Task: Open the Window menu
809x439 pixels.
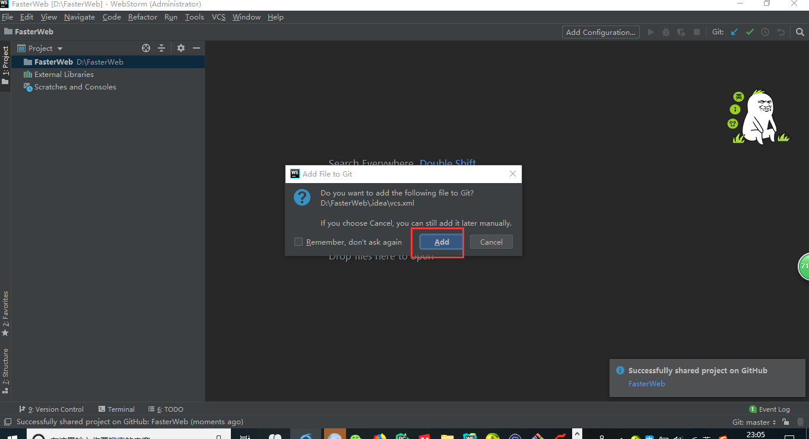Action: [x=246, y=17]
